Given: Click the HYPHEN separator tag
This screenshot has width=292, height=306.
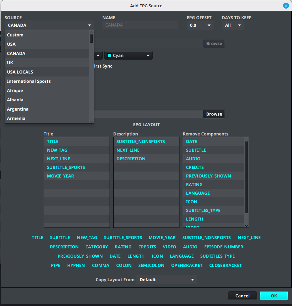Looking at the screenshot, I should click(x=76, y=265).
